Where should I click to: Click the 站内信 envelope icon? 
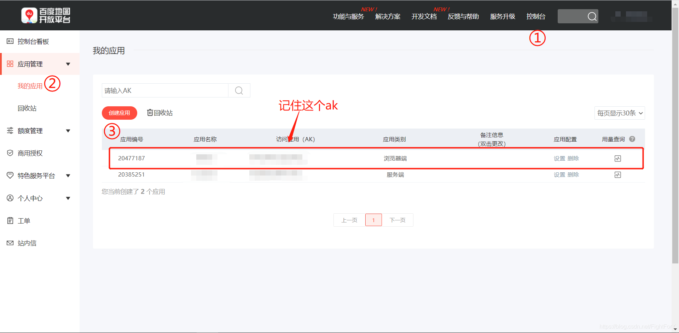click(10, 243)
